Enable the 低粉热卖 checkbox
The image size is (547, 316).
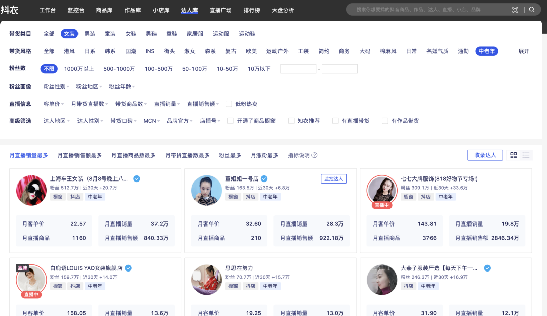229,104
